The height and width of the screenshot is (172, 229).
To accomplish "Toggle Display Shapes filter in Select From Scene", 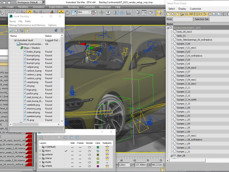I will [173, 14].
